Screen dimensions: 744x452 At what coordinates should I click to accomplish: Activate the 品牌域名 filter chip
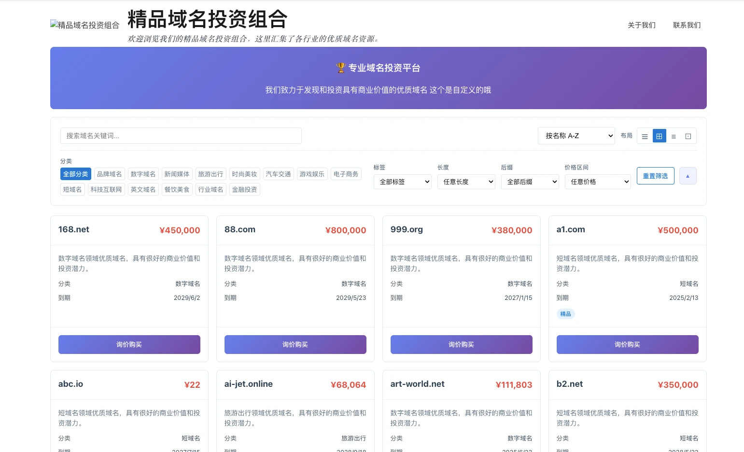pyautogui.click(x=109, y=174)
